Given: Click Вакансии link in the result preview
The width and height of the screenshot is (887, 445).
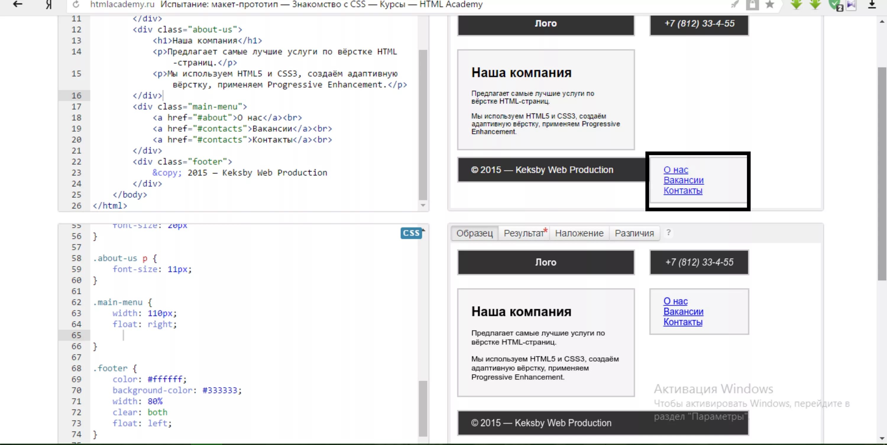Looking at the screenshot, I should 683,180.
